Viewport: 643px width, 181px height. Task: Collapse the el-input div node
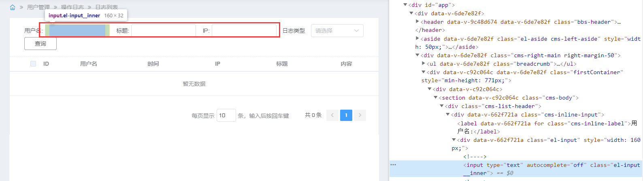pos(454,140)
